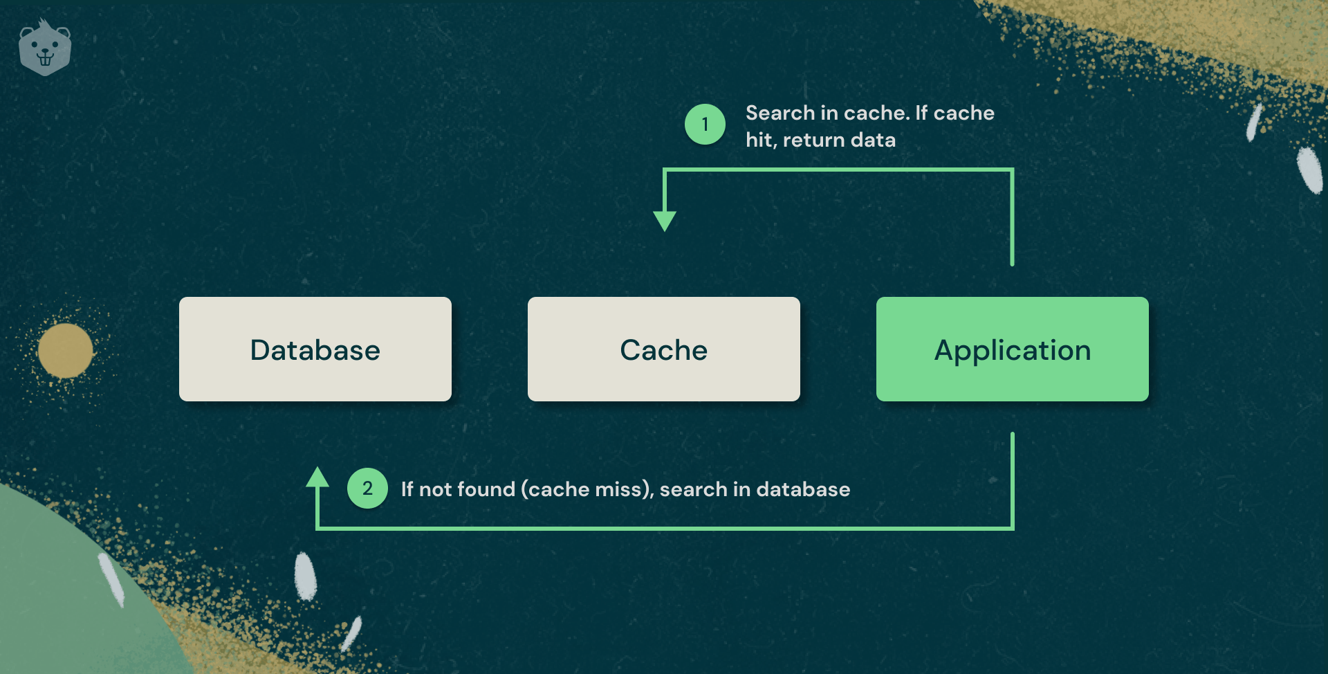1328x674 pixels.
Task: Click the beaver logo icon
Action: coord(45,47)
